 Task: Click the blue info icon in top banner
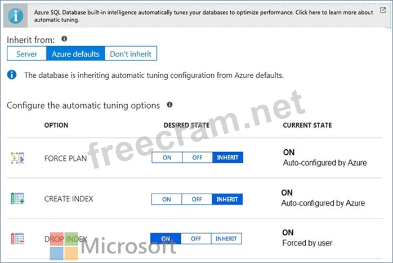[x=14, y=15]
